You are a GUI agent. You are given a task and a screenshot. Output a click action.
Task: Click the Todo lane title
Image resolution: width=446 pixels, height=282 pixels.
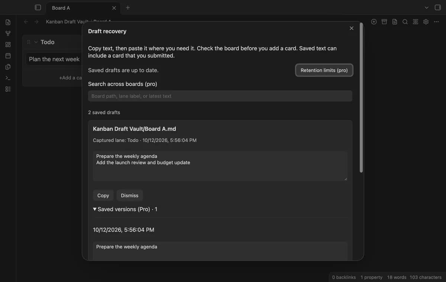coord(48,42)
